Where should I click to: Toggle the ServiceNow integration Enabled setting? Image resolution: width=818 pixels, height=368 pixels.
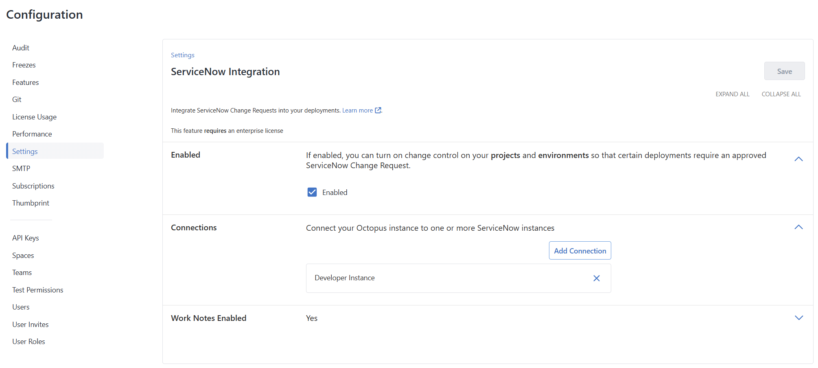pos(312,192)
